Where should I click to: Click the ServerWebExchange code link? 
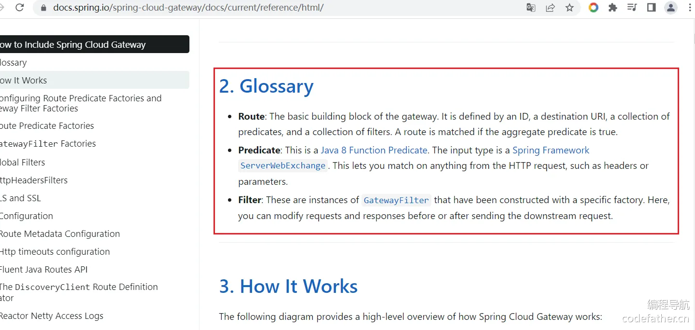point(283,165)
